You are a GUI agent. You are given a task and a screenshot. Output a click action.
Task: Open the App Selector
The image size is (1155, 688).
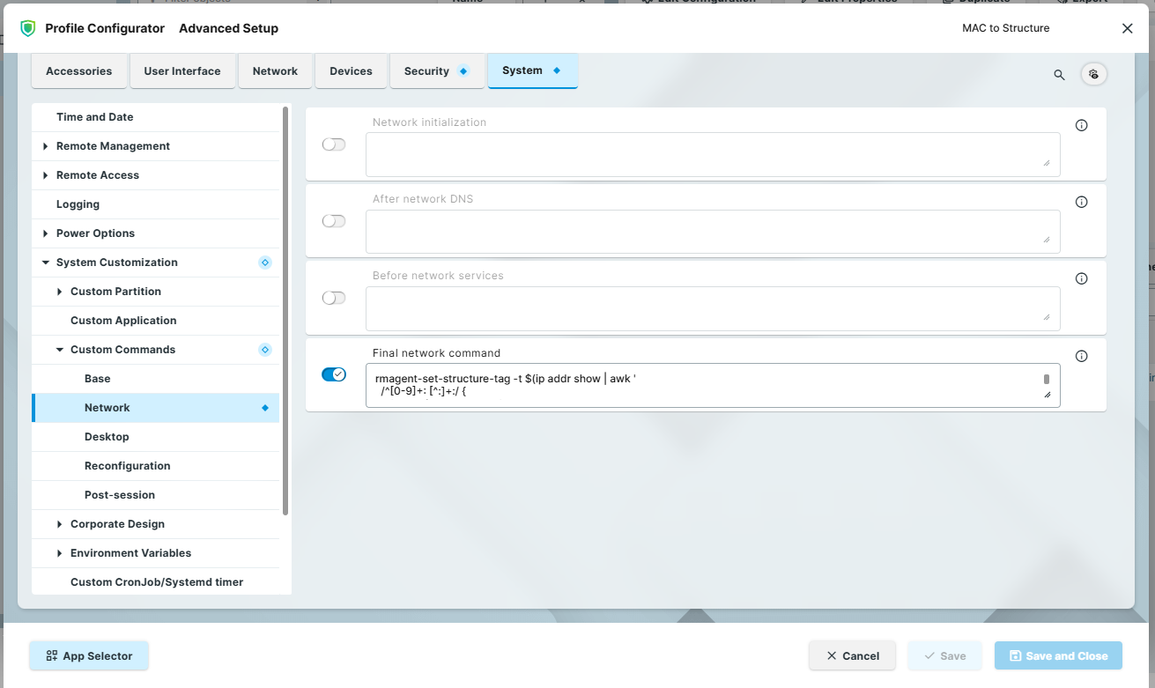pyautogui.click(x=89, y=655)
